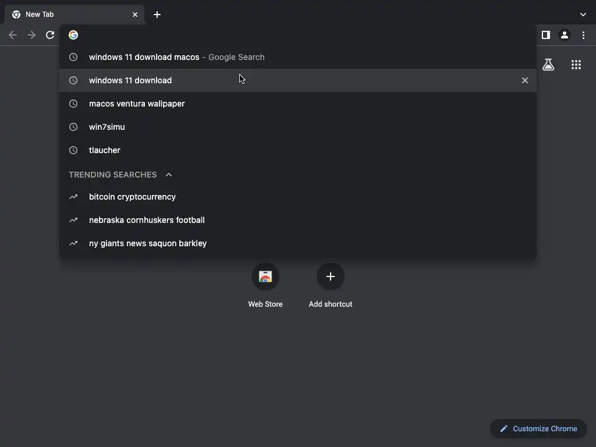Select suggestion windows 11 download macos
This screenshot has height=447, width=596.
(x=298, y=57)
